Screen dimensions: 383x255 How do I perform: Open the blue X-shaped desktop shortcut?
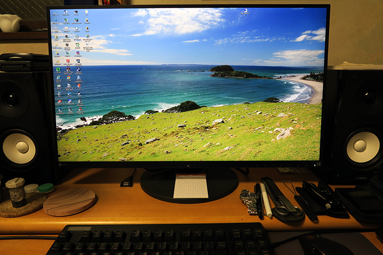pos(69,94)
